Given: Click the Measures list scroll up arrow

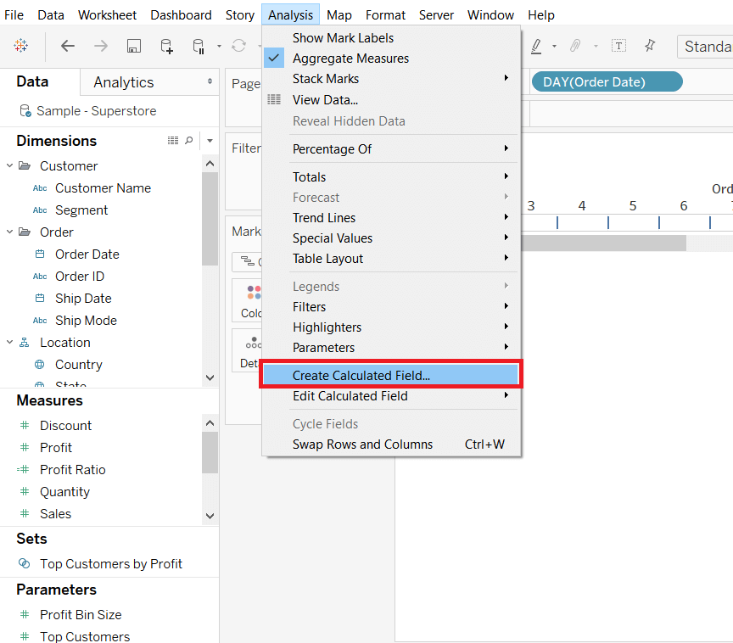Looking at the screenshot, I should [210, 423].
